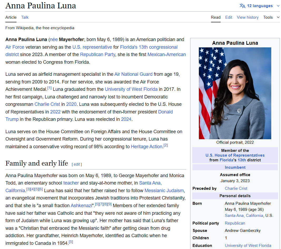Select 'From Wikipedia, the free encyclopedia' tagline
The image size is (281, 249).
click(40, 28)
